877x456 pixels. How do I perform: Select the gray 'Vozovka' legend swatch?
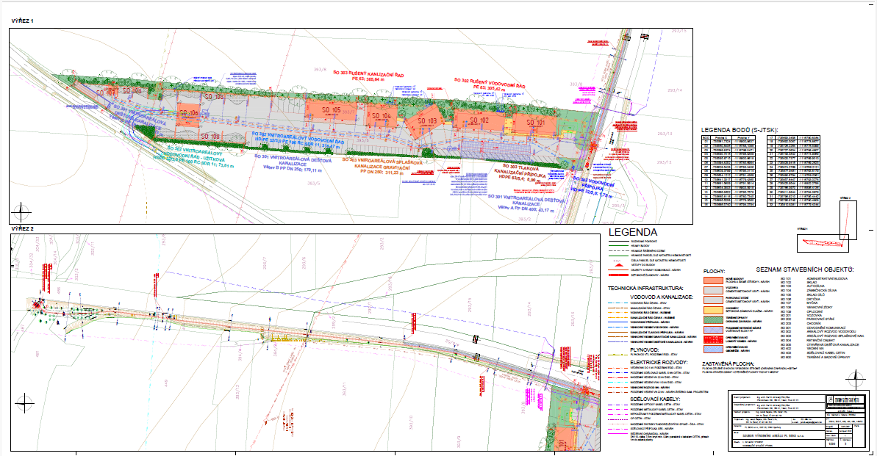713,290
